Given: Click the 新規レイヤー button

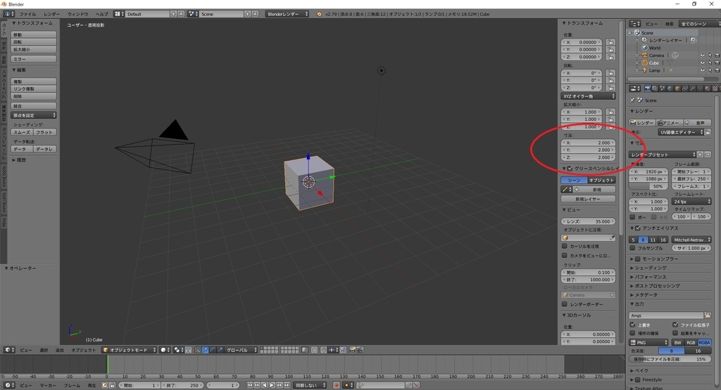Looking at the screenshot, I should [x=588, y=199].
